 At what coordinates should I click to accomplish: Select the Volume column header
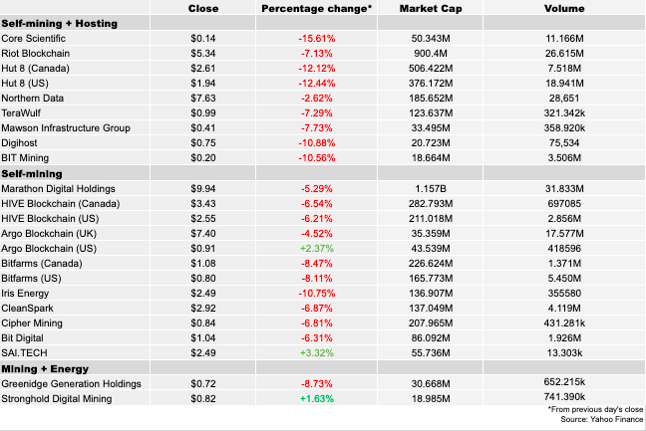tap(564, 8)
